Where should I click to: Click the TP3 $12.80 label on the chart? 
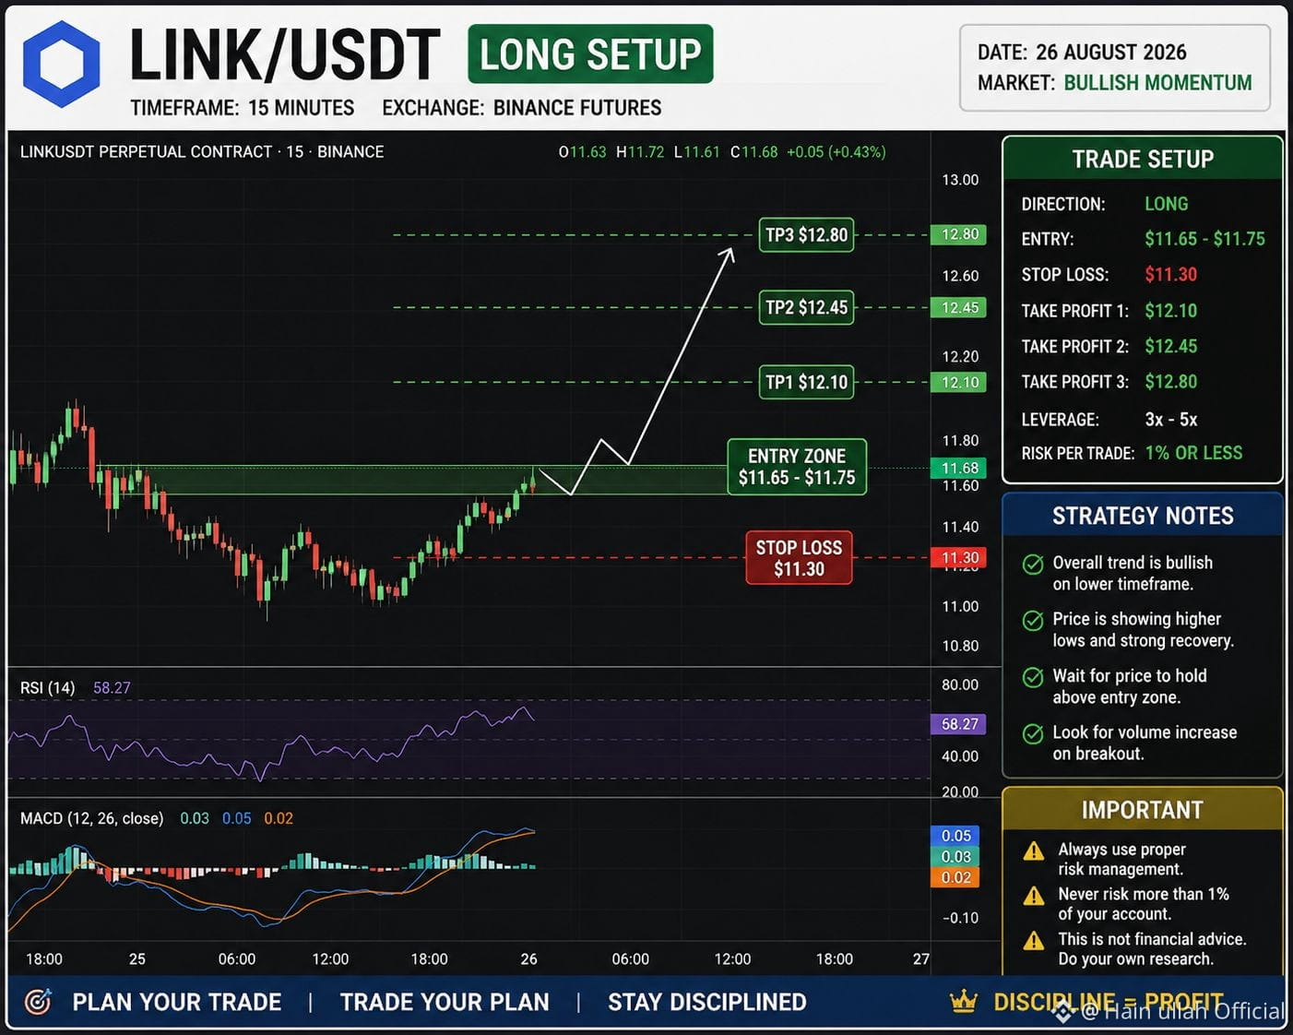pos(806,235)
